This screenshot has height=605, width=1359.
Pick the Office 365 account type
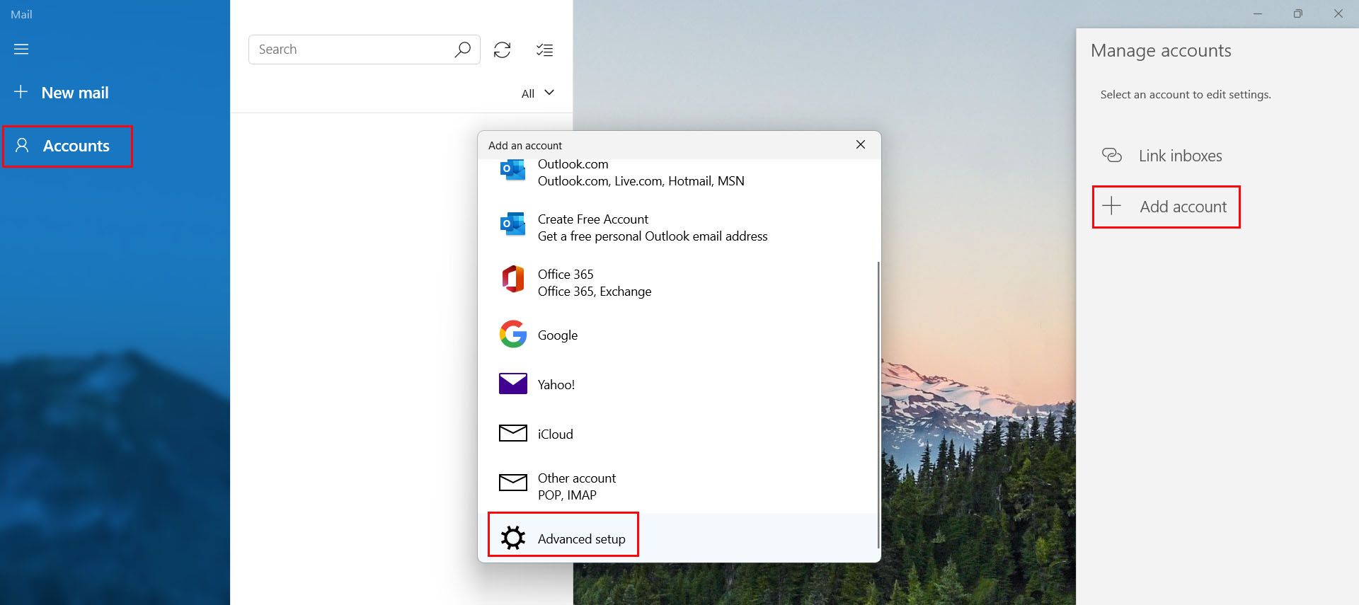point(678,282)
